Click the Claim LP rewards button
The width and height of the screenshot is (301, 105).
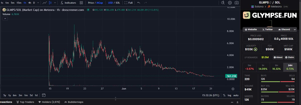coord(289,57)
